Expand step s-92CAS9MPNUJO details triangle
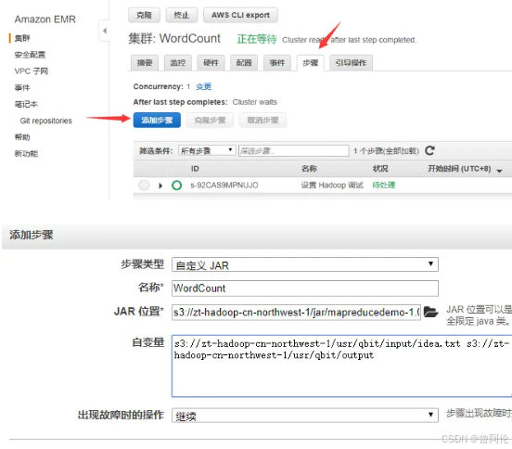 [x=160, y=186]
